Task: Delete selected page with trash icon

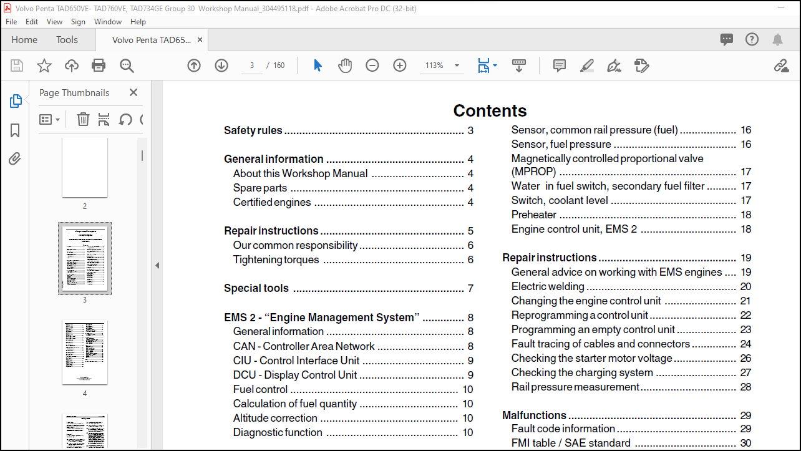Action: (83, 119)
